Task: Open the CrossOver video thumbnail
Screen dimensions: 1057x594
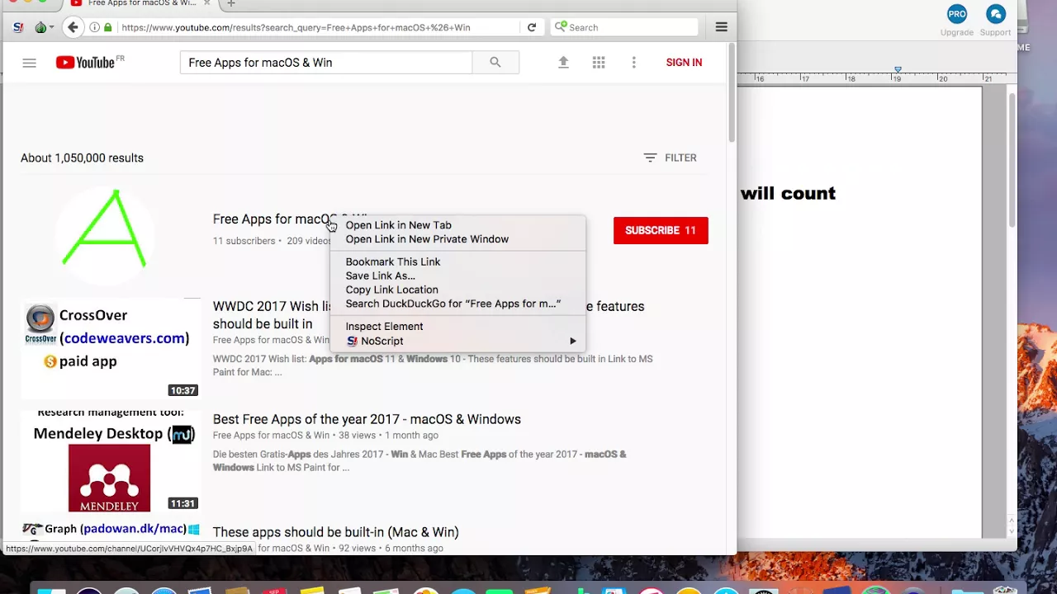Action: [x=110, y=348]
